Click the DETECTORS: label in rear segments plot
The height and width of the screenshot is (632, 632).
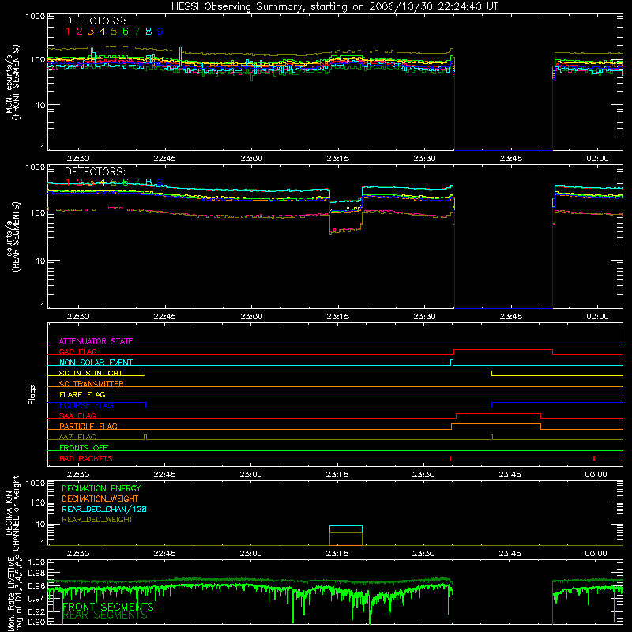point(95,171)
